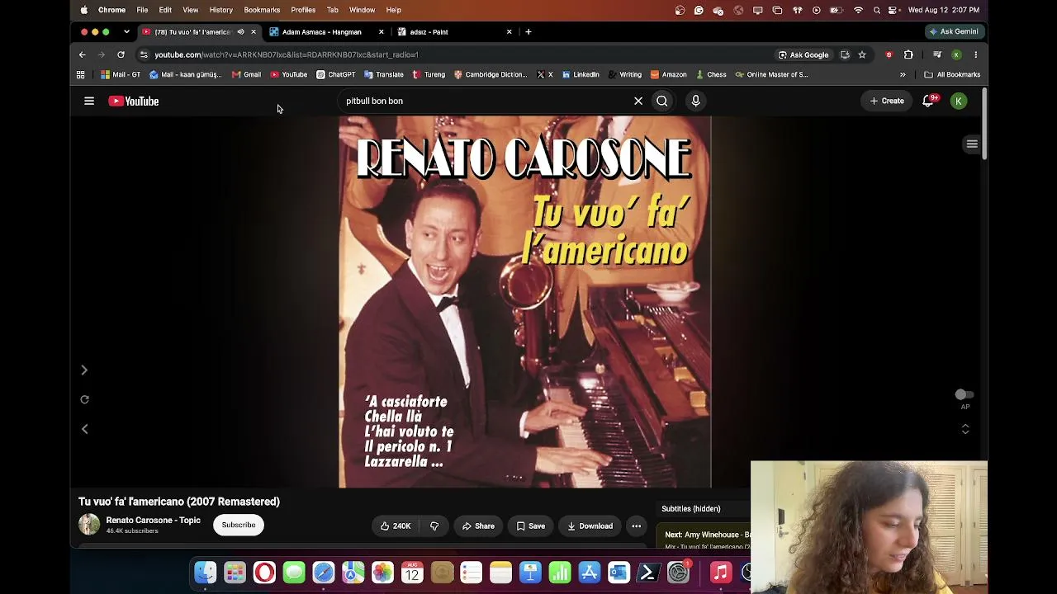1057x594 pixels.
Task: Open the Chrome History menu
Action: (x=220, y=10)
